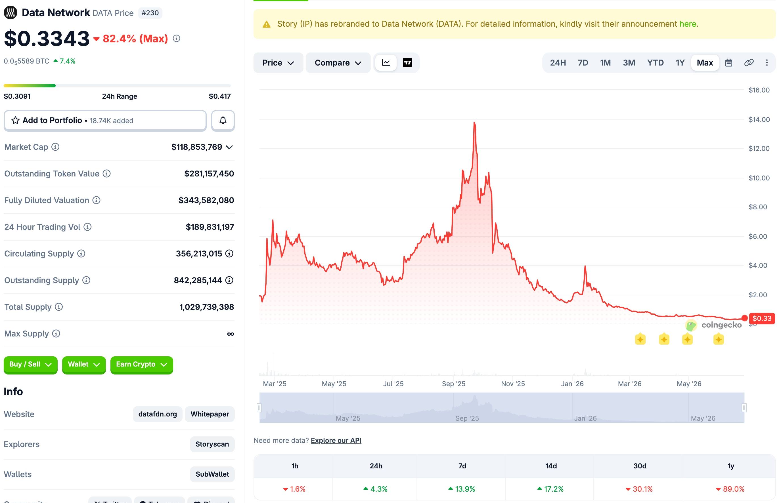
Task: Select the Max chart range
Action: click(705, 63)
